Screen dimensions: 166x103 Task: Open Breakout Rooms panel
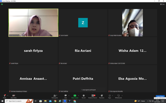point(93,96)
